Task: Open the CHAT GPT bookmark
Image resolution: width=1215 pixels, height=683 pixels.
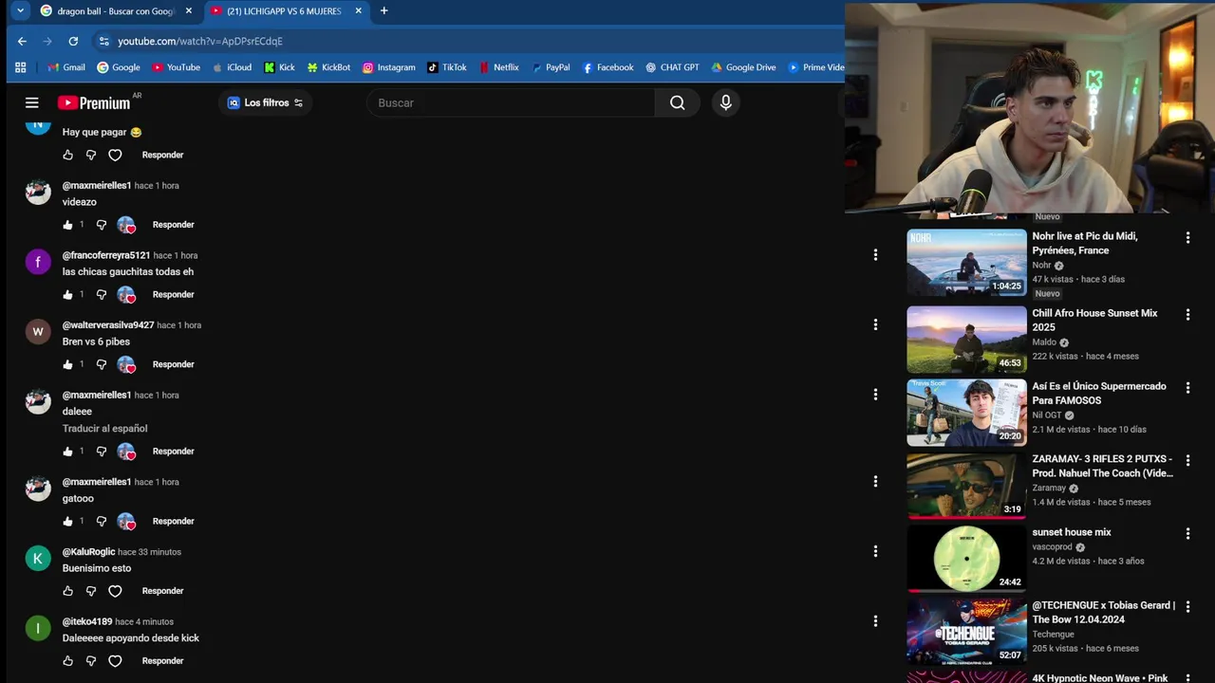Action: pyautogui.click(x=672, y=67)
